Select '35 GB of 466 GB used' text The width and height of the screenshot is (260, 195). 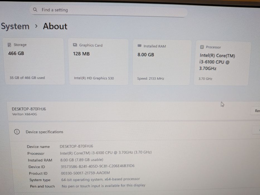[x=27, y=78]
